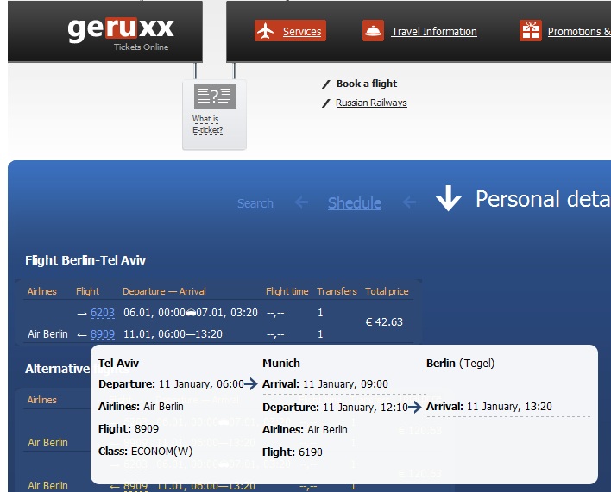Open the Travel Information menu
Viewport: 611px width, 492px height.
tap(434, 32)
